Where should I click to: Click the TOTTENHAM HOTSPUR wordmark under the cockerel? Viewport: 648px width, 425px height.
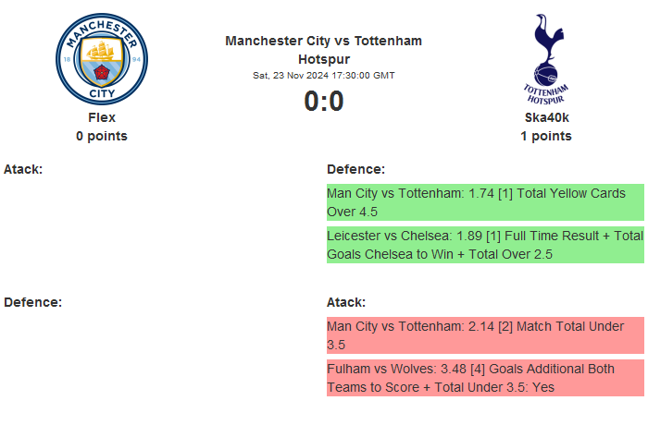pyautogui.click(x=545, y=93)
